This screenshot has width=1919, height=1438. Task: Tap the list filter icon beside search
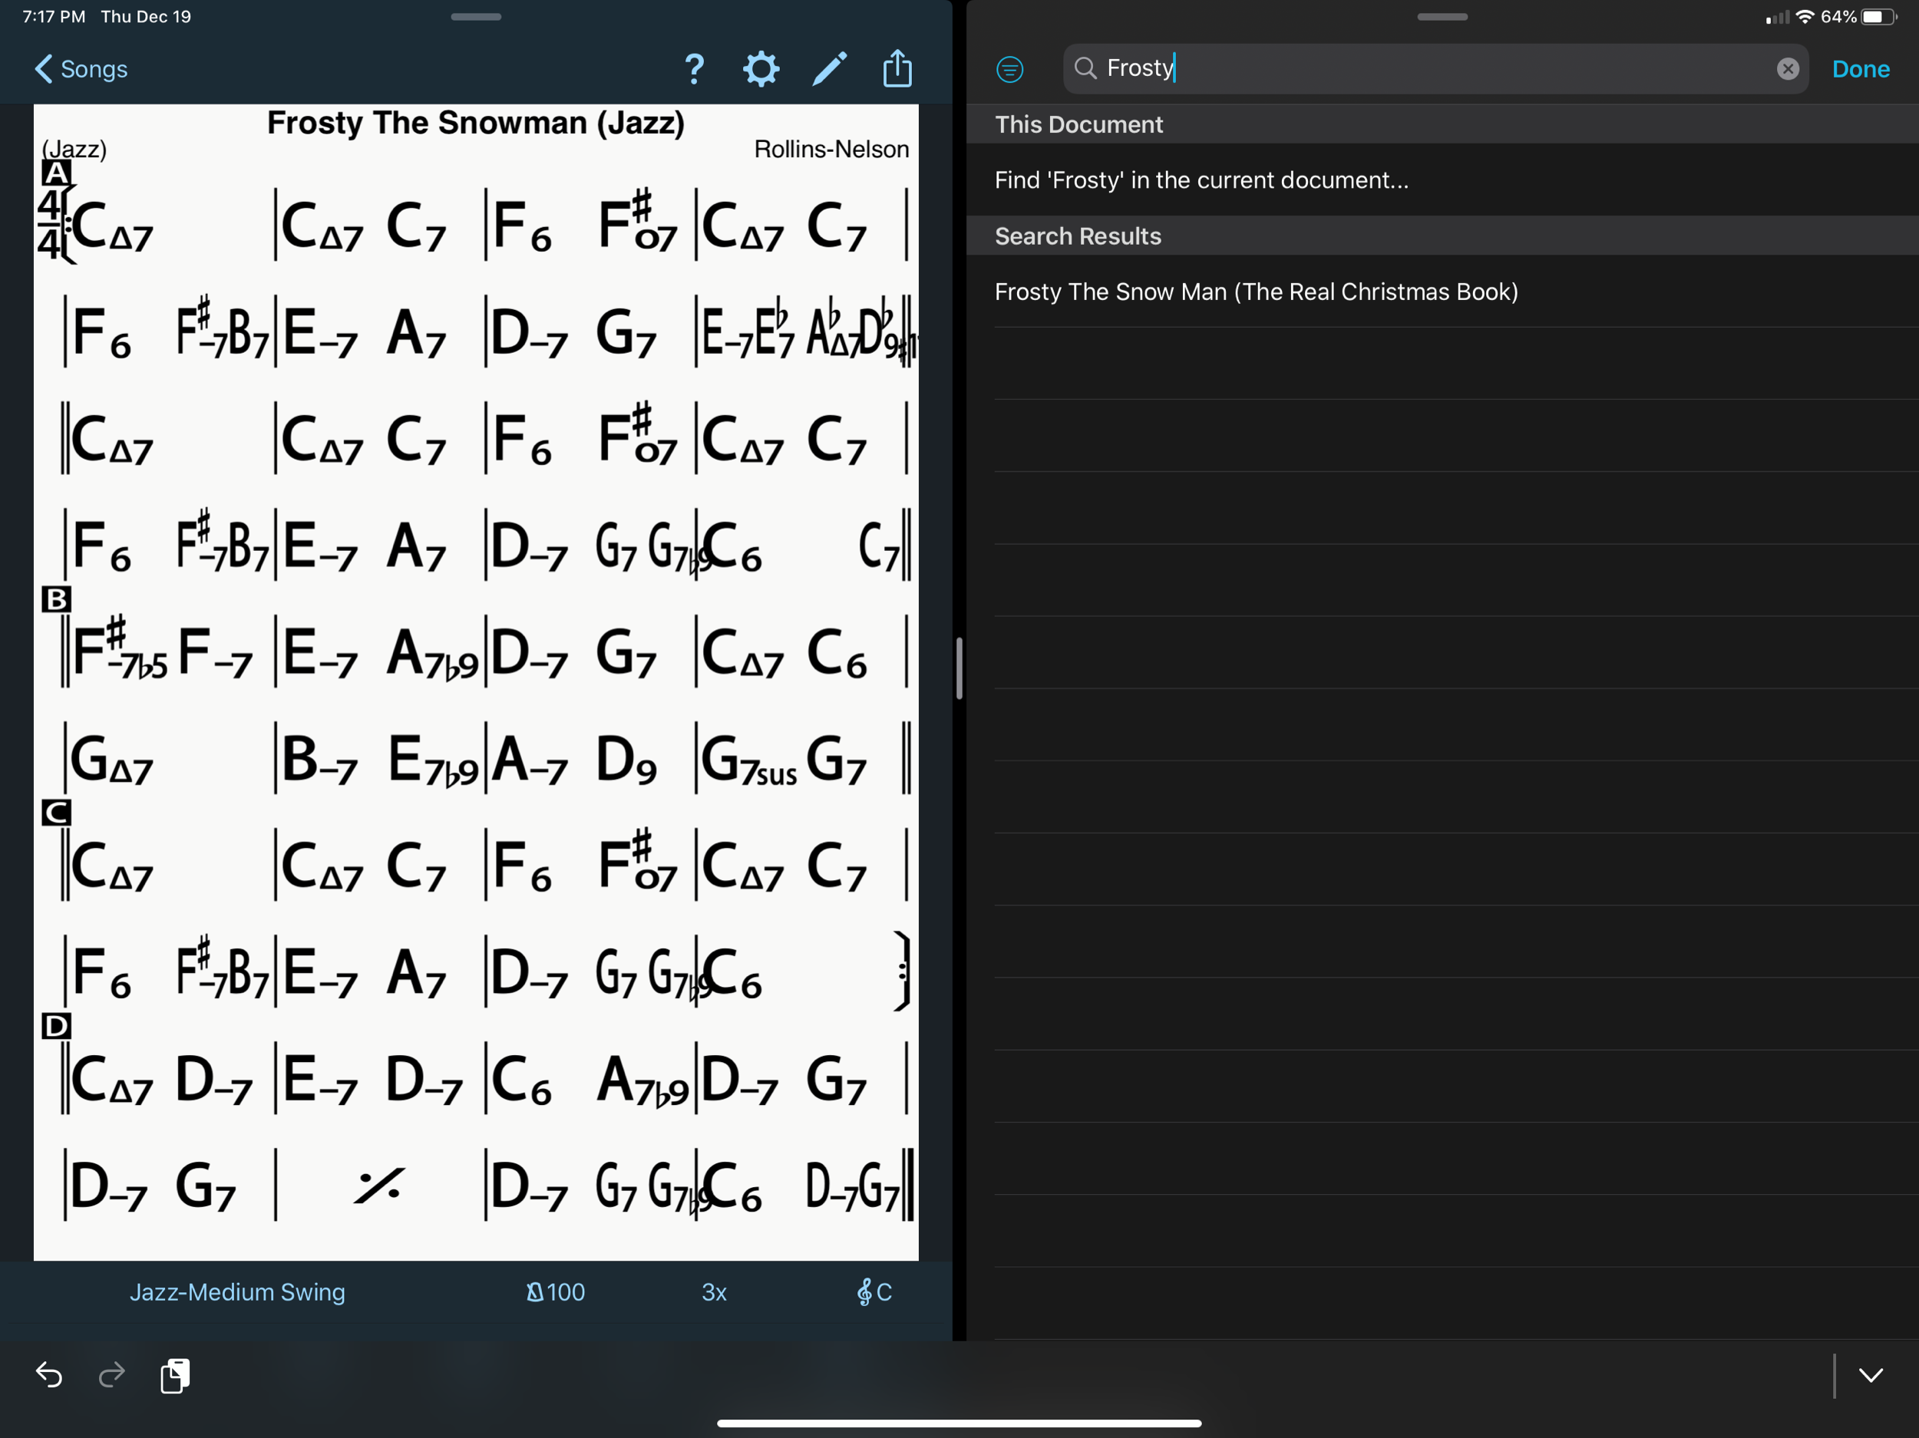pos(1010,68)
